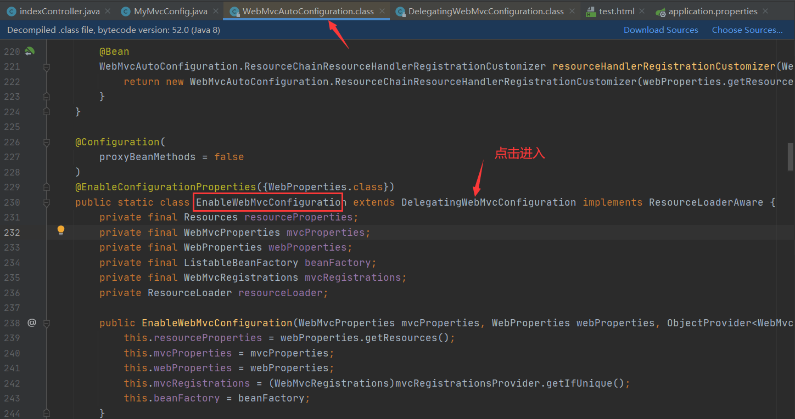
Task: Collapse the method fold marker at line 221
Action: pyautogui.click(x=47, y=67)
